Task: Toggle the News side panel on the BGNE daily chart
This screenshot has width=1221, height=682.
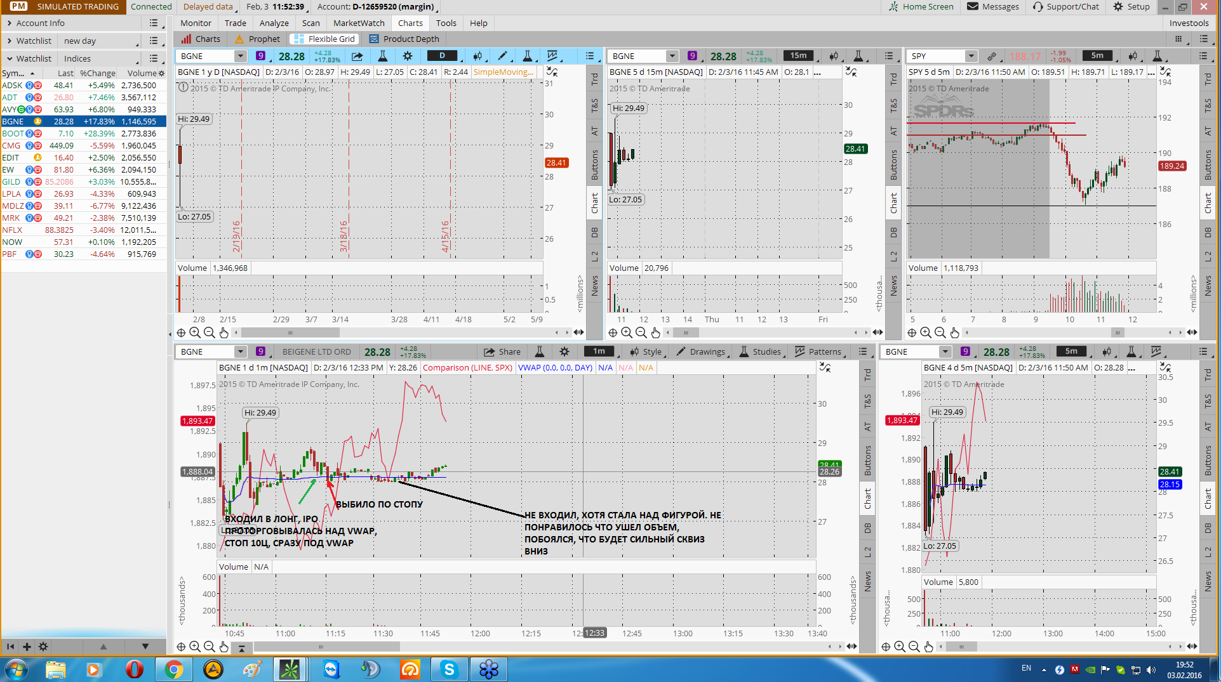Action: click(x=594, y=285)
